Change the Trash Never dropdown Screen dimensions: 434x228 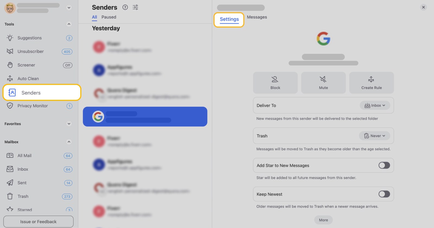[375, 136]
